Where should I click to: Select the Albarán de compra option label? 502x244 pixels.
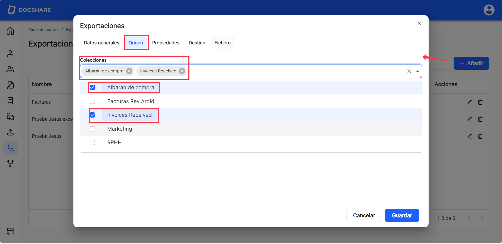point(131,87)
